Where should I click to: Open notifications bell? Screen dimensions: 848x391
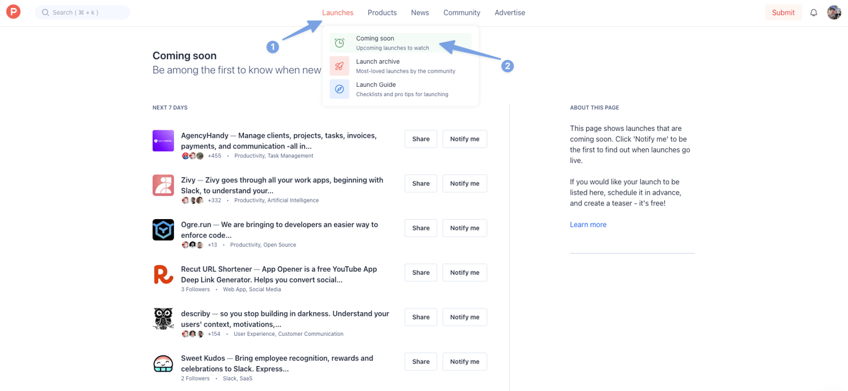tap(813, 12)
